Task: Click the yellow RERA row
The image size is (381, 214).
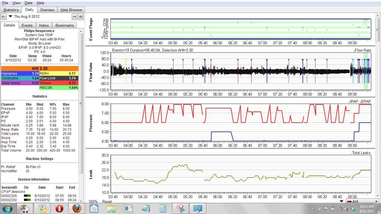Action: (x=59, y=73)
